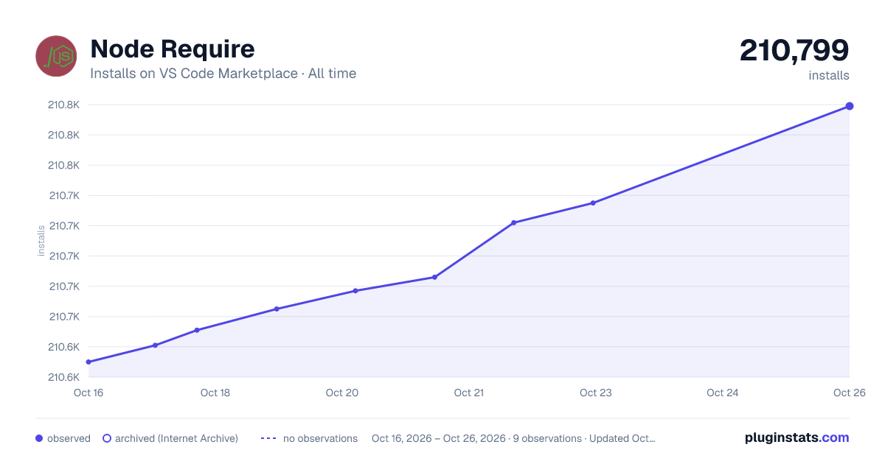Click the Oct 20 axis label

tap(342, 393)
